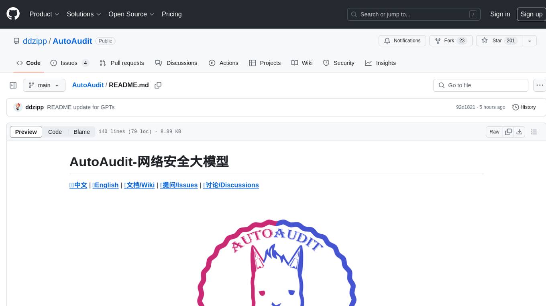Toggle the file tree side panel
Image resolution: width=546 pixels, height=306 pixels.
point(13,85)
